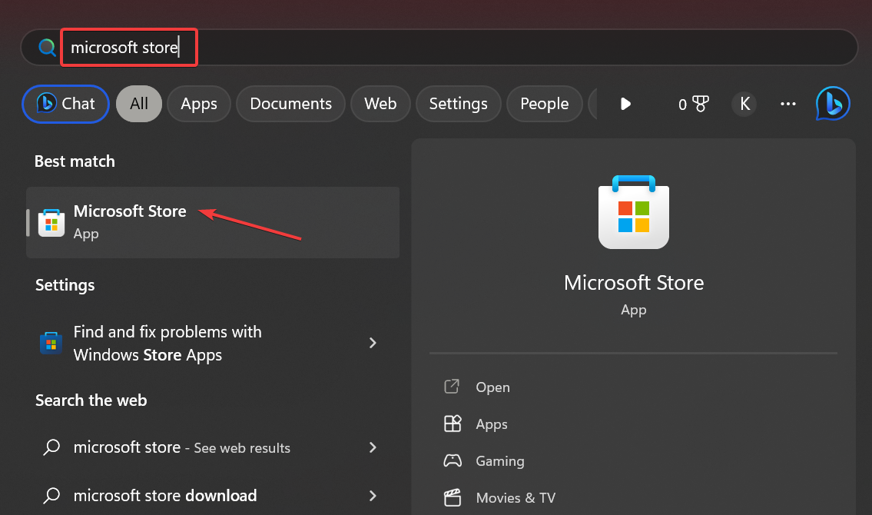Click the Movies & TV clapperboard icon
Screen dimensions: 872x515
[x=452, y=497]
